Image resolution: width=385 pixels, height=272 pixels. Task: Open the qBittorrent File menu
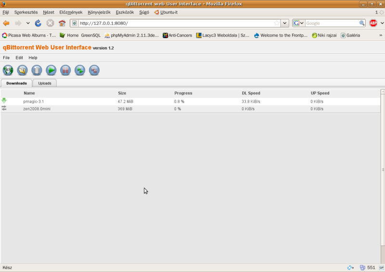(x=6, y=58)
